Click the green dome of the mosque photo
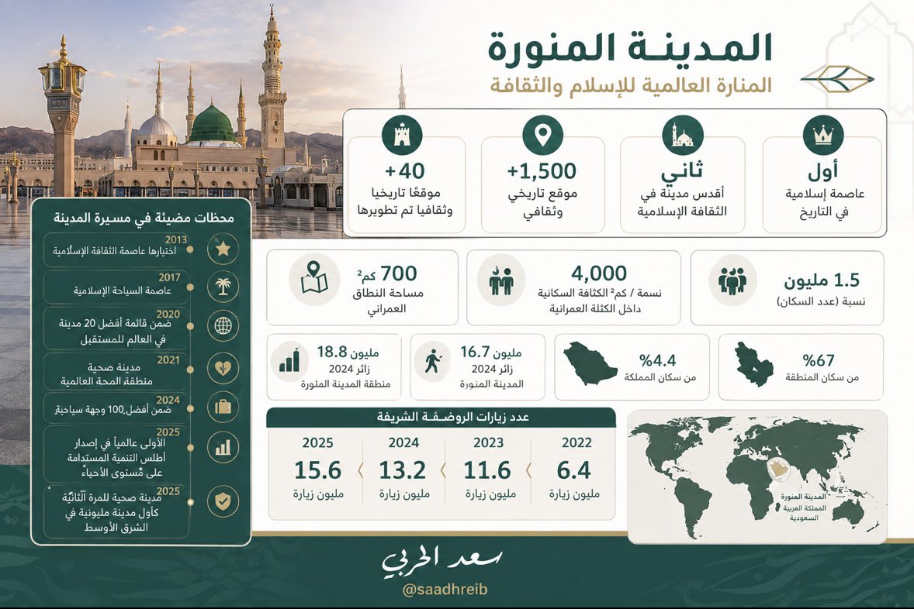Viewport: 914px width, 609px height. pos(212,123)
